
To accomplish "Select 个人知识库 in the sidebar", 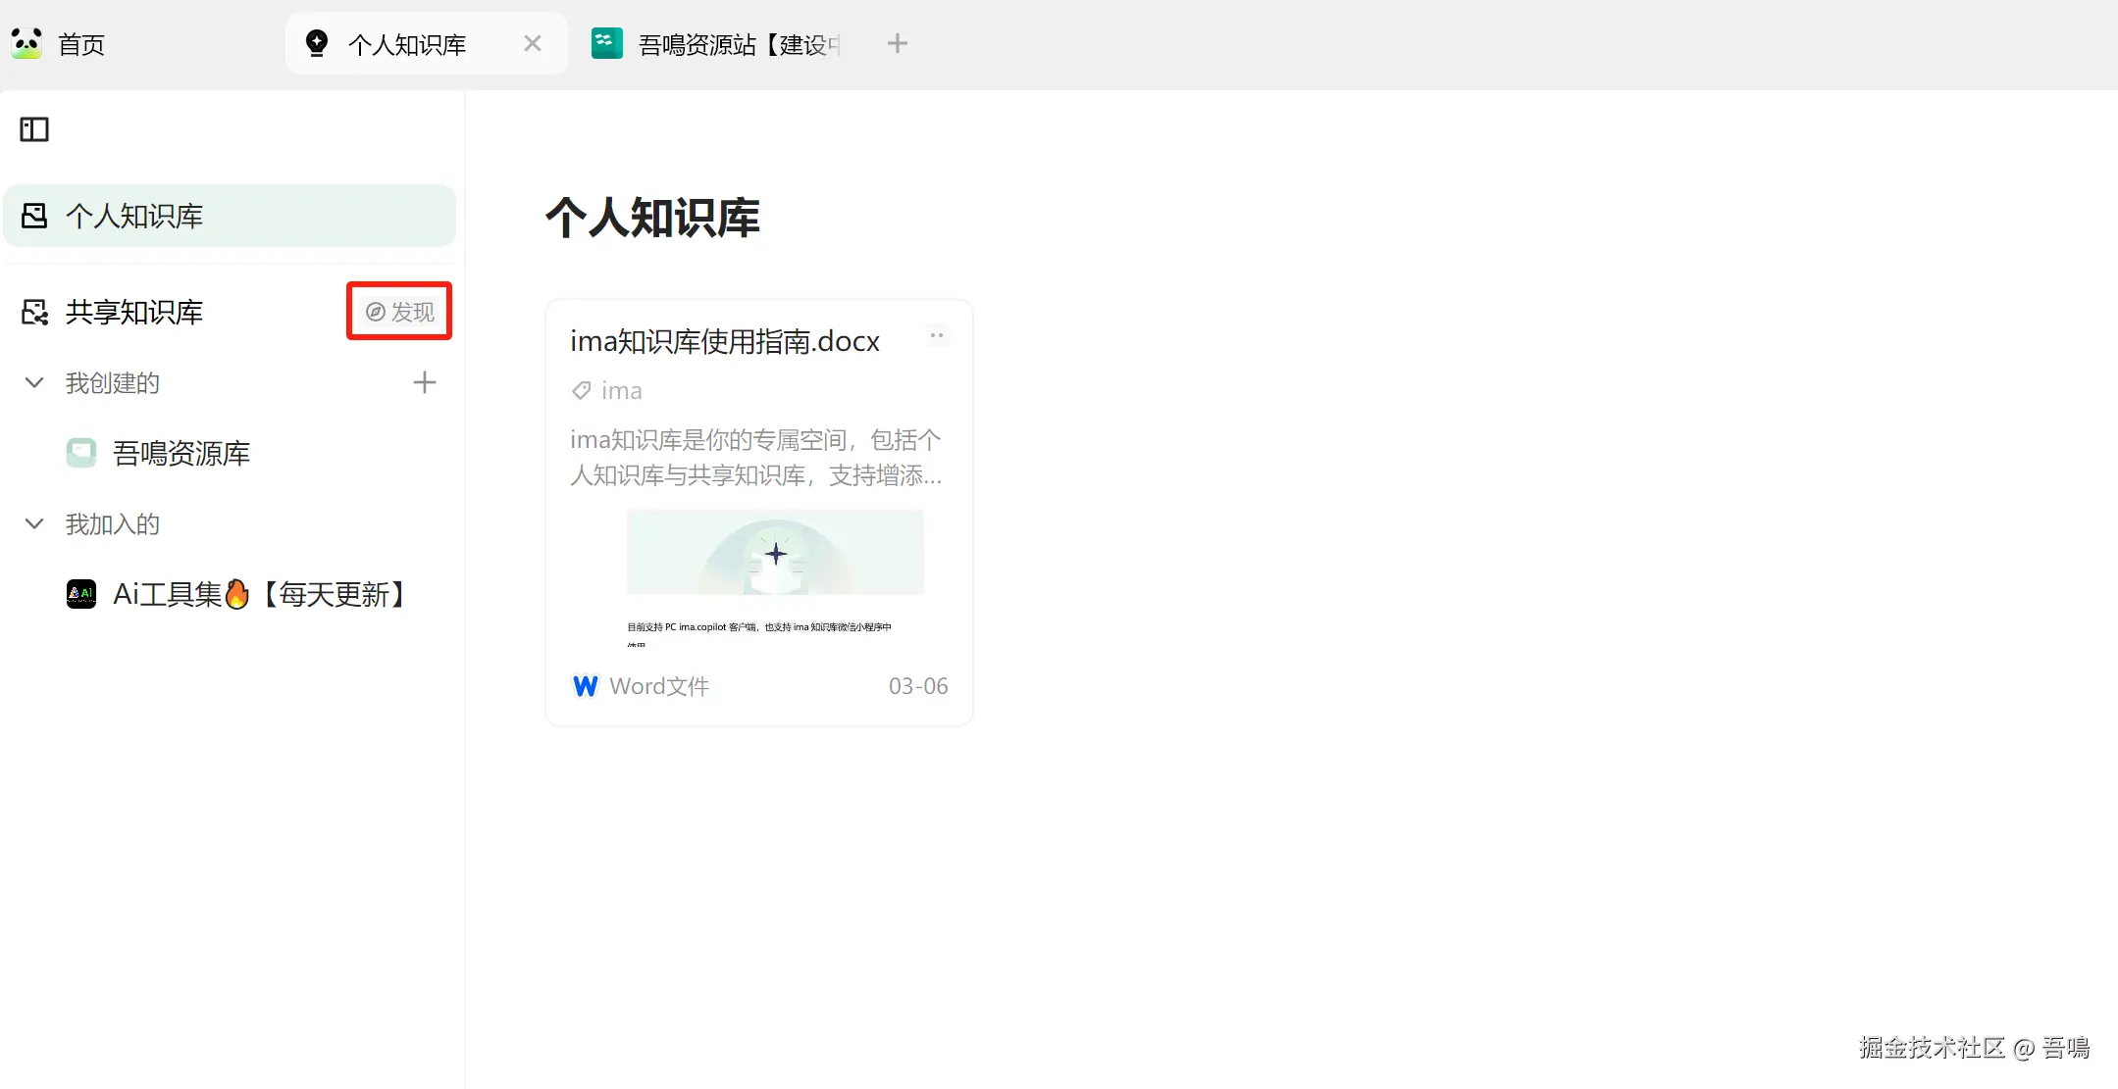I will (133, 216).
